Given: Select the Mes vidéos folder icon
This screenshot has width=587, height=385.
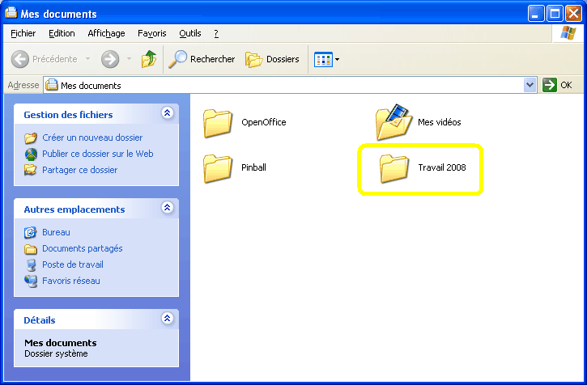Looking at the screenshot, I should [x=394, y=122].
